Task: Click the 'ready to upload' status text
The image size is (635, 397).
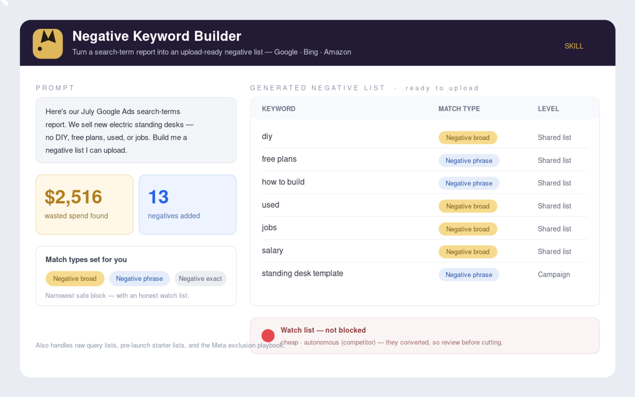Action: (442, 88)
